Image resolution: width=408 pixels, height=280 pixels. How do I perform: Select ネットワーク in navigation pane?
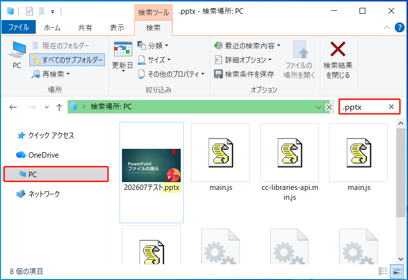[38, 194]
